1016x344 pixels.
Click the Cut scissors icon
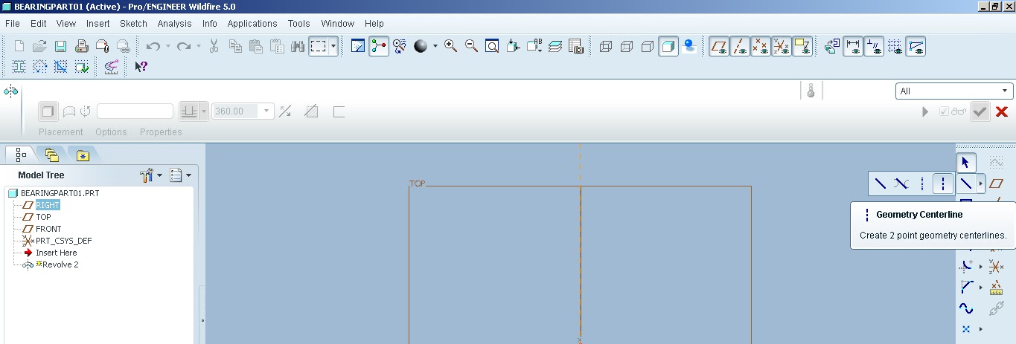pos(214,46)
